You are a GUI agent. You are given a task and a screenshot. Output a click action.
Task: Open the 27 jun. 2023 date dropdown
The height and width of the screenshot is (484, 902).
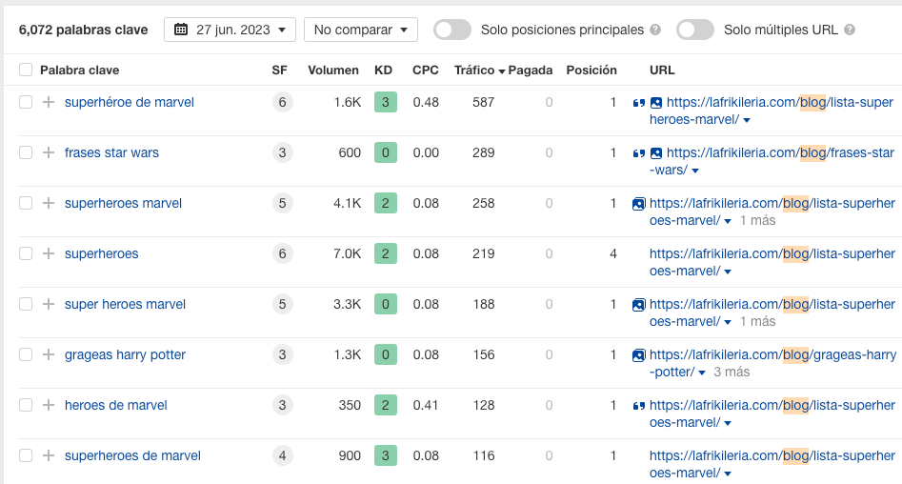pos(230,30)
